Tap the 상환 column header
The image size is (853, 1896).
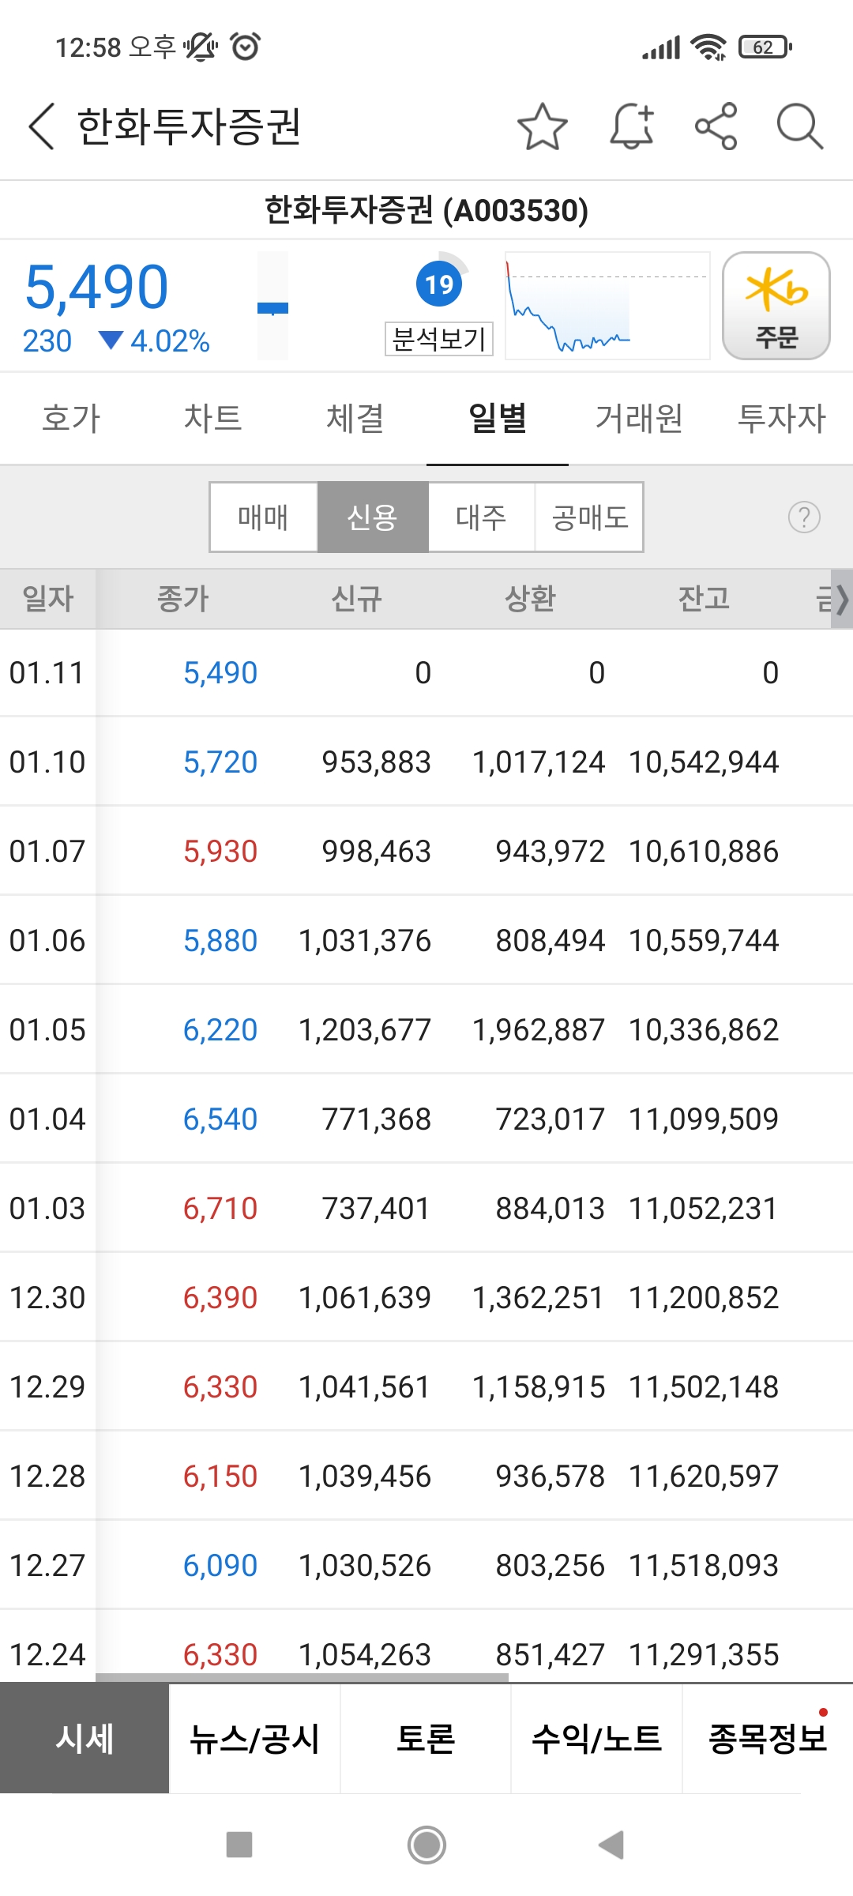click(530, 599)
